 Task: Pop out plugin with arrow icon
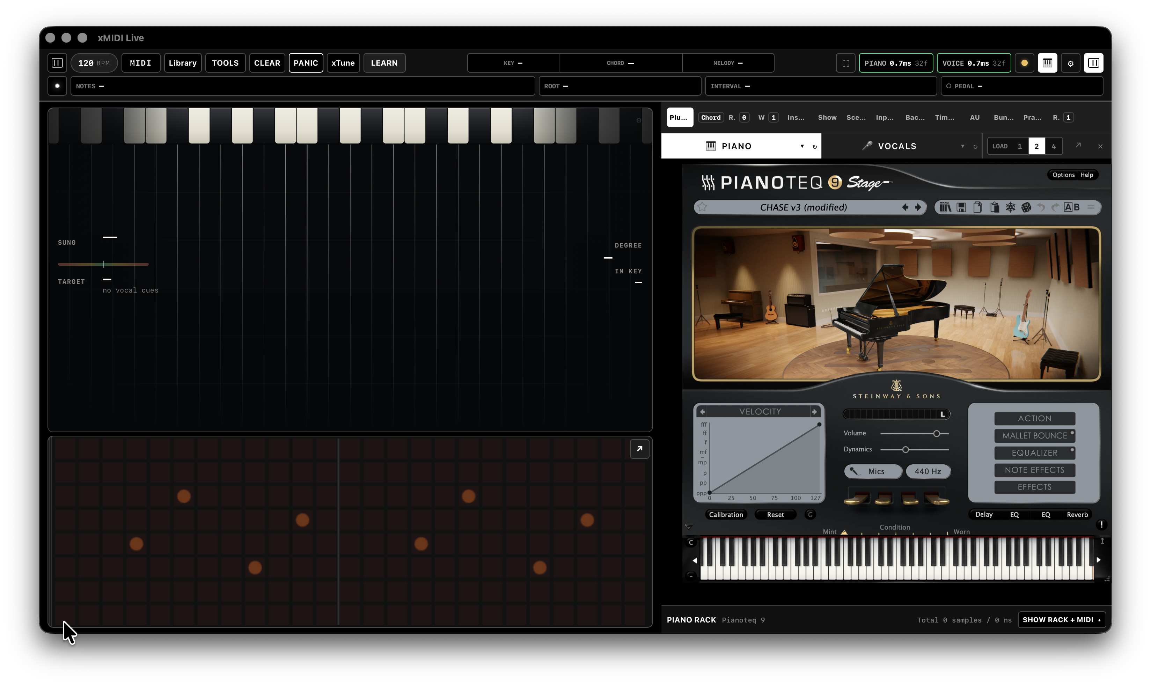pyautogui.click(x=1078, y=145)
